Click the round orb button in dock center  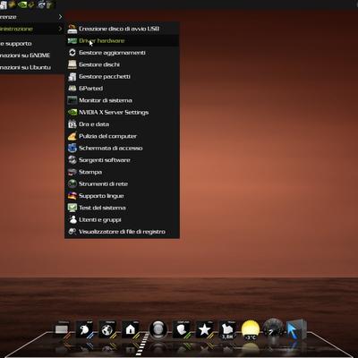coord(158,330)
